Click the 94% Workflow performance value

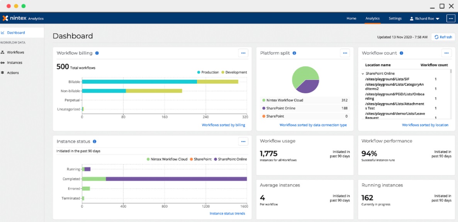click(x=369, y=153)
